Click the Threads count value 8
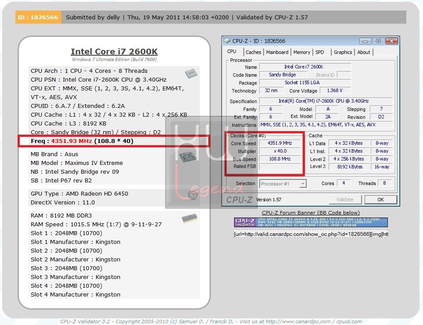Image resolution: width=423 pixels, height=325 pixels. tap(384, 183)
